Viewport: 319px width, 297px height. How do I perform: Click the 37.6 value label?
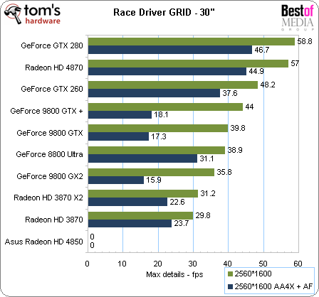[230, 93]
